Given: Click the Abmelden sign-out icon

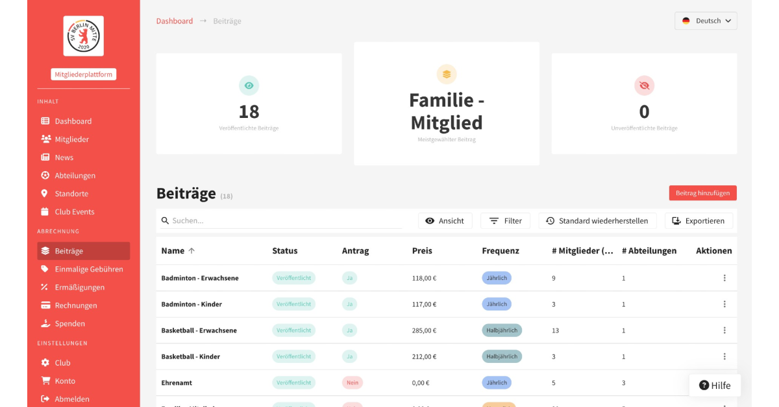Looking at the screenshot, I should coord(45,399).
